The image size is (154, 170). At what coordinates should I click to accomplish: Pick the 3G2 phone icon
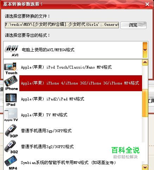(x=11, y=147)
